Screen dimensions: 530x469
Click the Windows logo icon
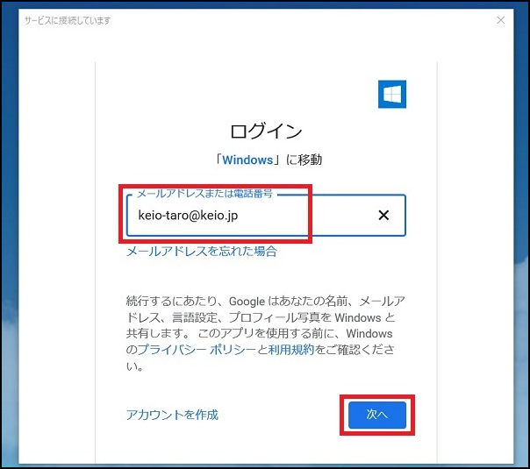click(391, 95)
